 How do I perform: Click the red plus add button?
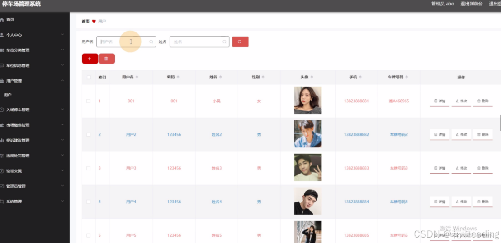tap(90, 59)
